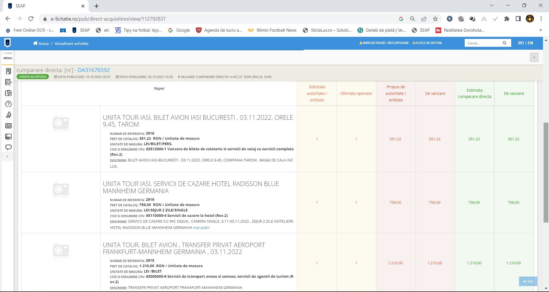Open 90min Football News bookmark
549x292 pixels.
coord(272,30)
